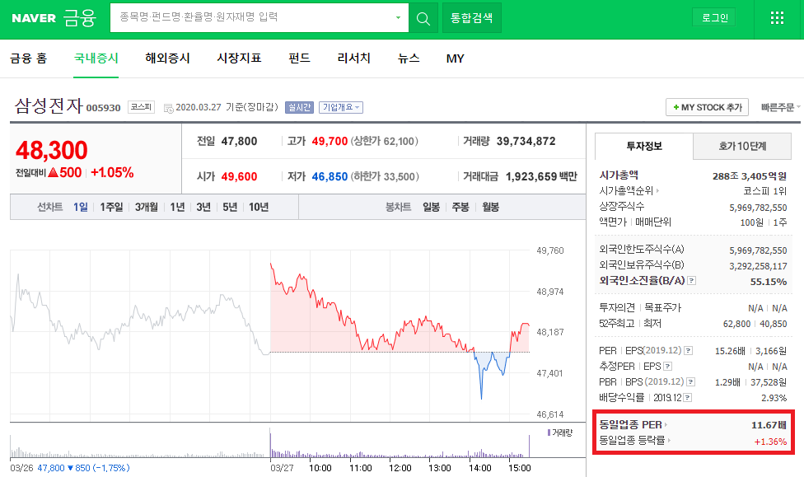The width and height of the screenshot is (804, 477).
Task: Click the 실시간 badge button
Action: click(x=300, y=107)
